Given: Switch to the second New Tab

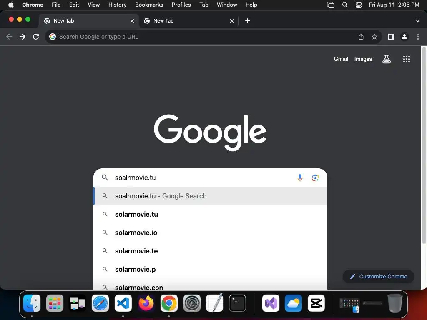Looking at the screenshot, I should click(x=188, y=21).
